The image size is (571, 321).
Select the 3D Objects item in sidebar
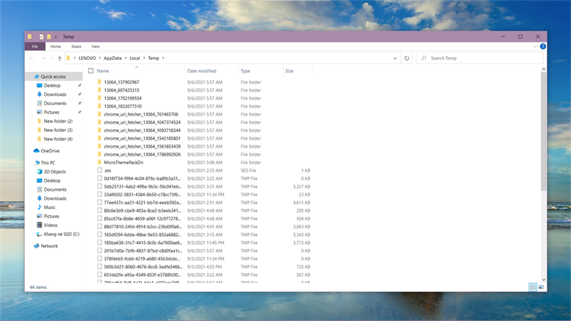coord(54,171)
